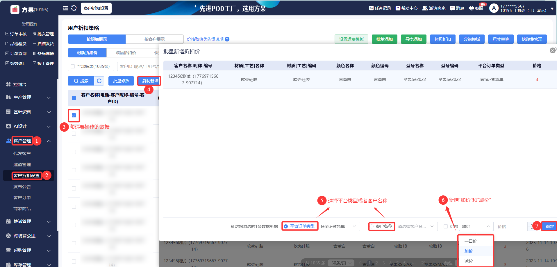
Task: Click the 分组模版 button
Action: click(x=472, y=39)
